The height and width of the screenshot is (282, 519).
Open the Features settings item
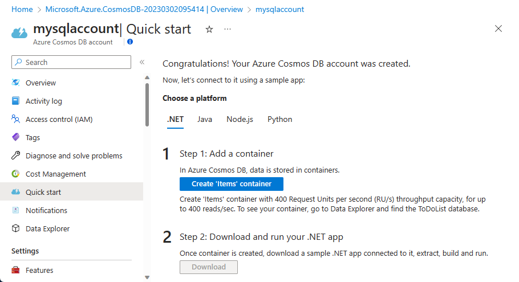(x=39, y=270)
